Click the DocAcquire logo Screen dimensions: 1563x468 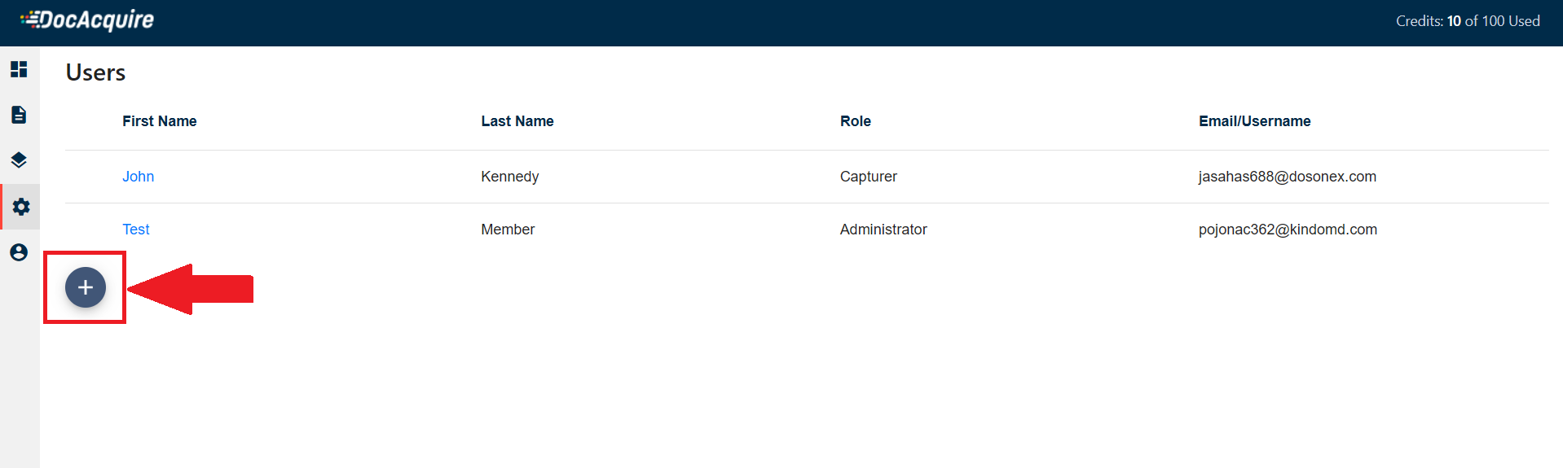click(87, 20)
